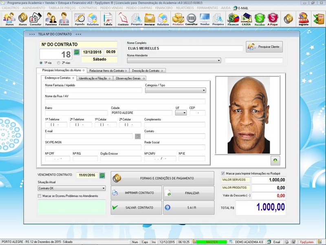Image resolution: width=326 pixels, height=245 pixels.
Task: Click into the E-mail input field
Action: (x=88, y=136)
